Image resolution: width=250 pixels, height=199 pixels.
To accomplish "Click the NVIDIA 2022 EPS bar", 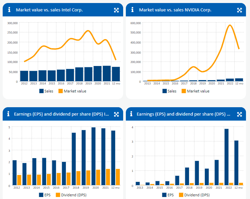I will 226,157.
